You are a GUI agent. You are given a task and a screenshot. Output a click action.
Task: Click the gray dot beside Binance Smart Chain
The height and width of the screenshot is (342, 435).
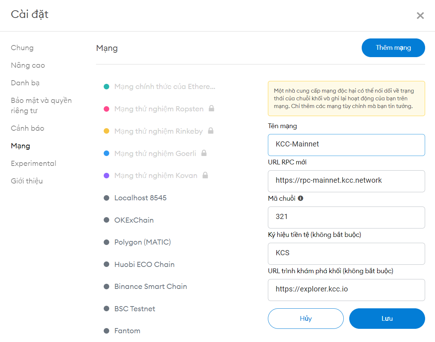point(106,286)
